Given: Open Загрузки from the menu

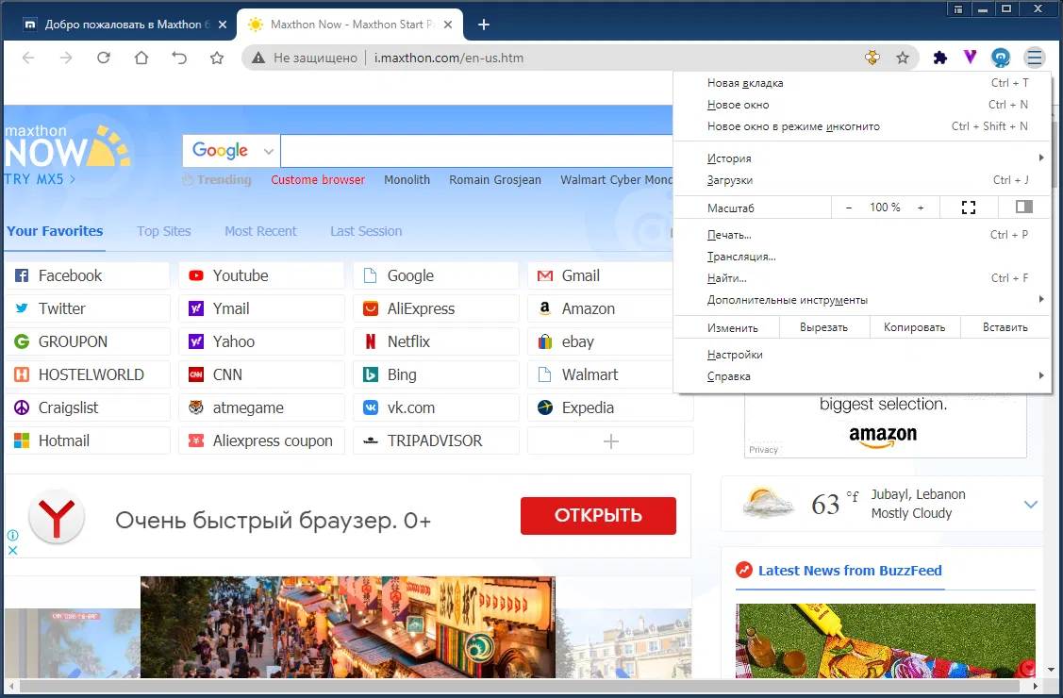Looking at the screenshot, I should (x=863, y=179).
